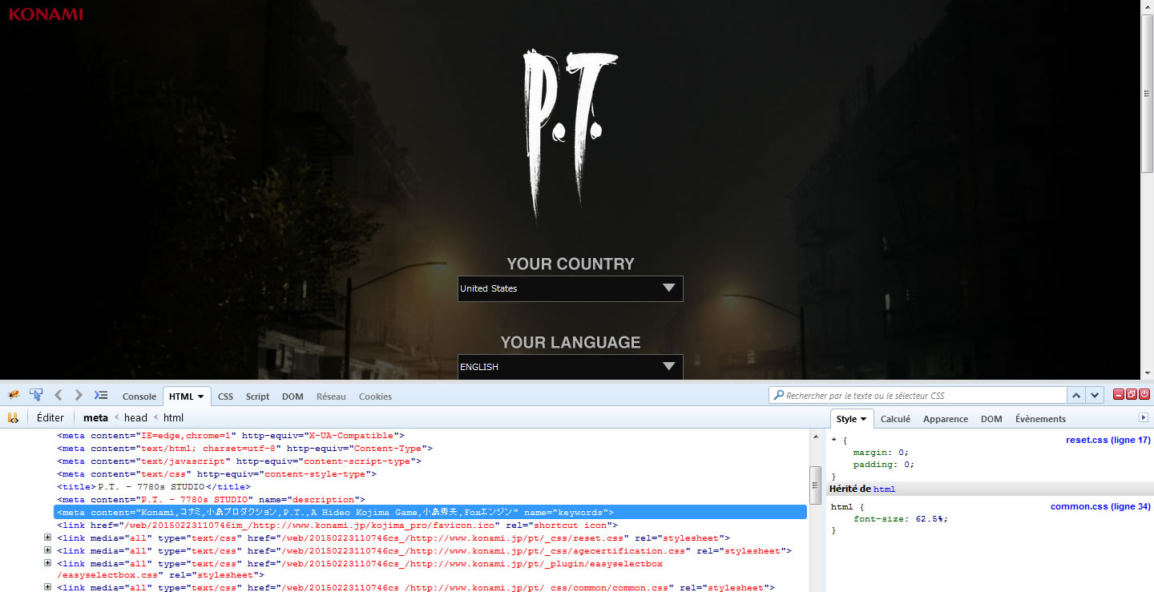Select the favicon.ico link line

point(337,526)
